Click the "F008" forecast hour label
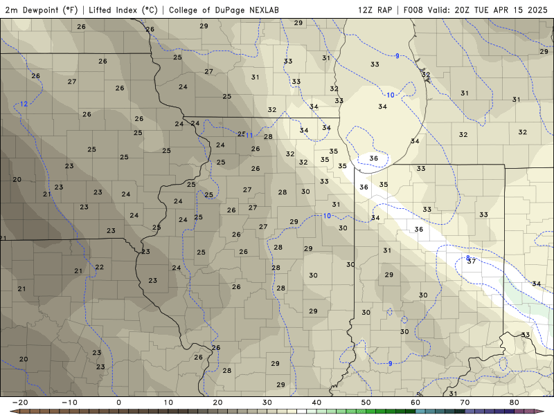 pos(413,10)
